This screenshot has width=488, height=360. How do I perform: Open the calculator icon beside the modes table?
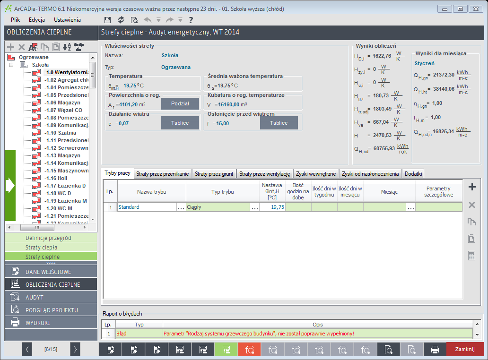point(472,256)
